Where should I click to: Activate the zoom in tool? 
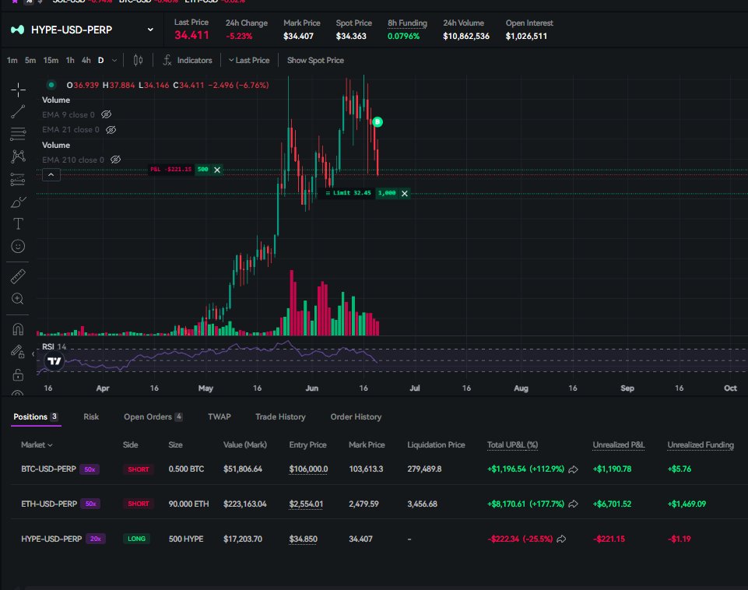tap(18, 299)
